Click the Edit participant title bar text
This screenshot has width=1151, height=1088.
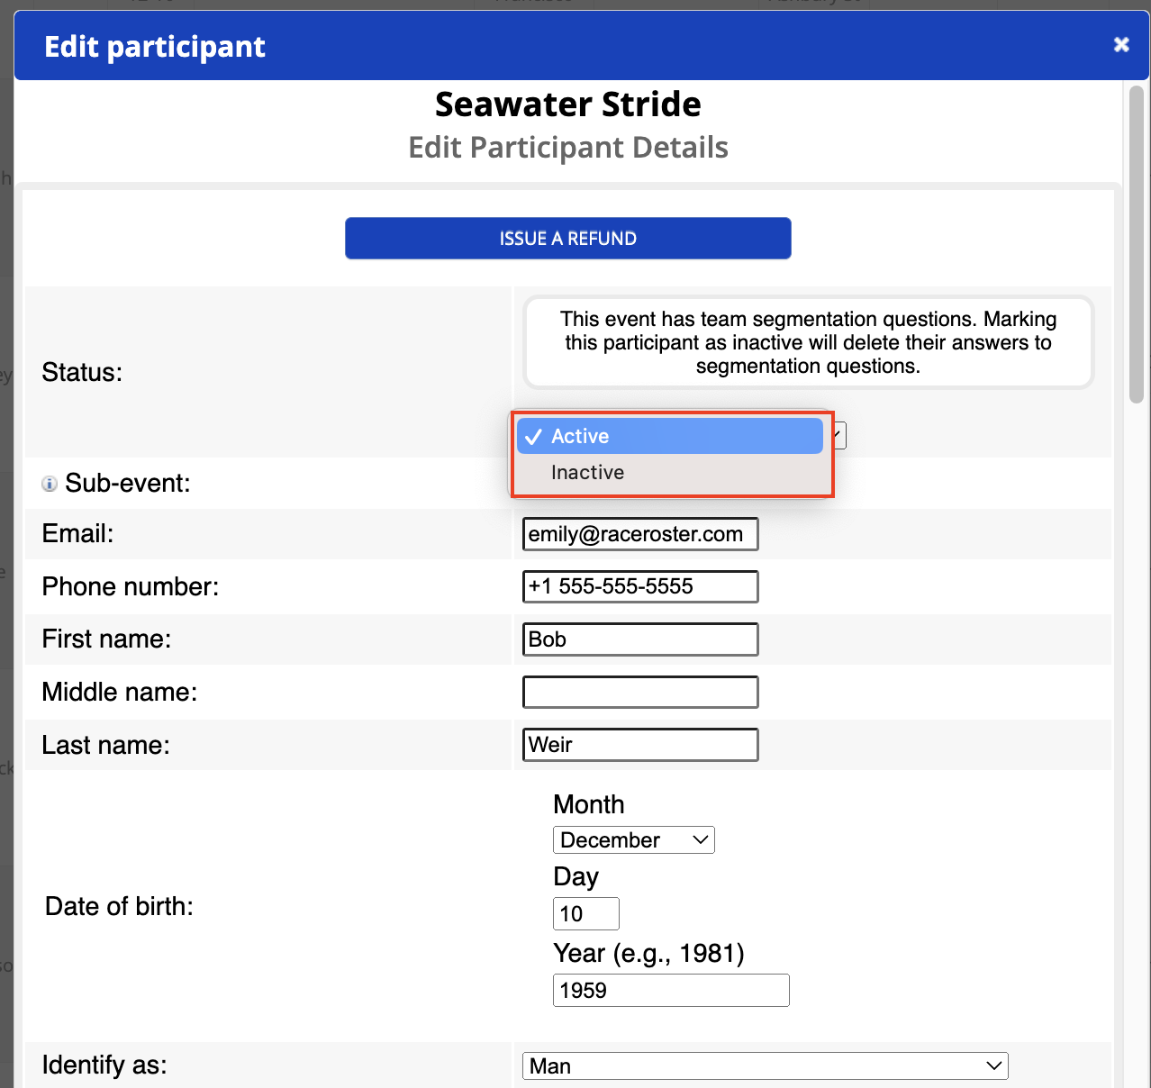[x=155, y=47]
